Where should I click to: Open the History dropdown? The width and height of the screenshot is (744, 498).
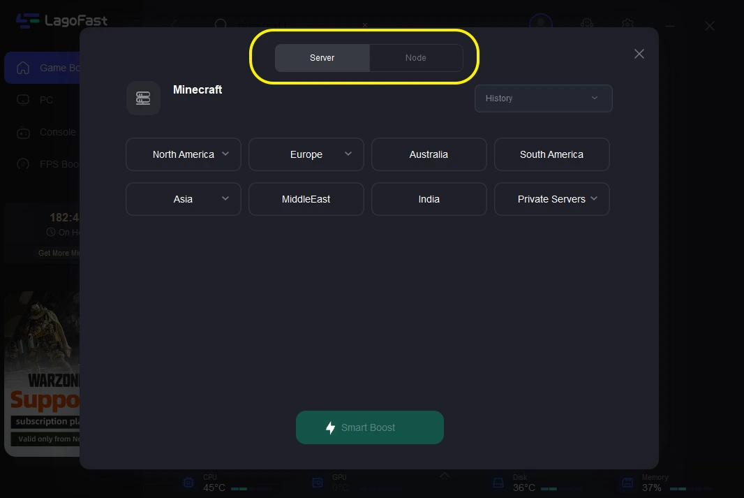543,98
